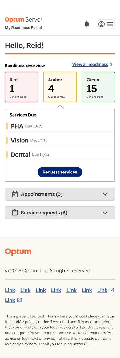The height and width of the screenshot is (358, 120).
Task: Open the Vision service due item
Action: 60,140
